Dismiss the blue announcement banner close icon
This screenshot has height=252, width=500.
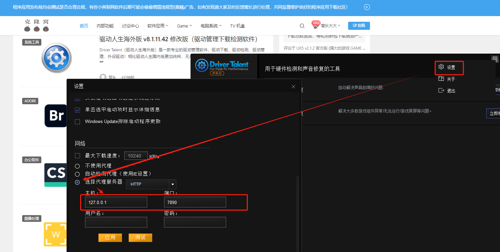[367, 7]
